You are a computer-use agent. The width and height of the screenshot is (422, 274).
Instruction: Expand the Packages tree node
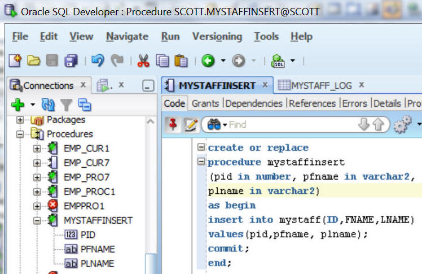[20, 120]
